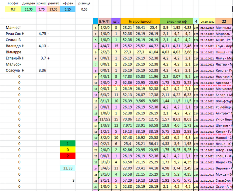Screen dimensions: 233x191
Task: Select the blue 3,15 cell under 'кф рен'
Action: point(68,9)
